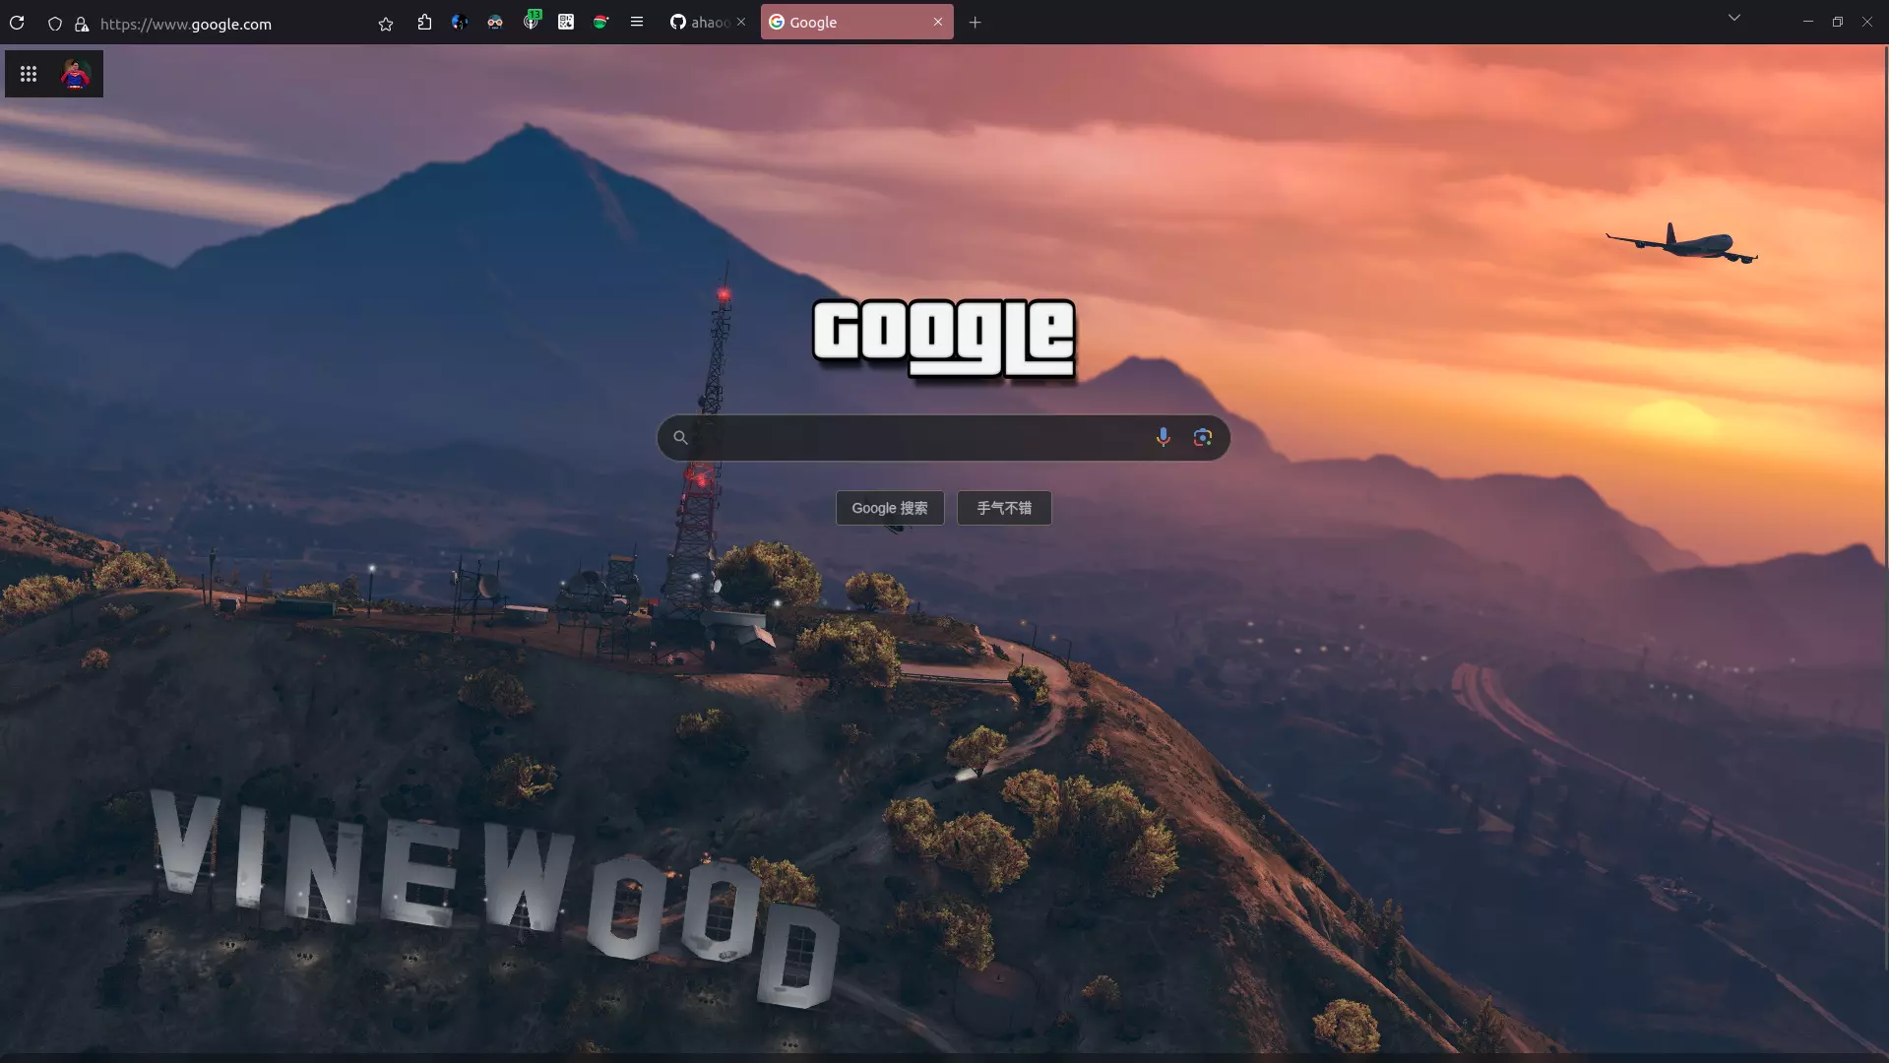The image size is (1889, 1063).
Task: Click the magnifier icon in search box
Action: point(680,438)
